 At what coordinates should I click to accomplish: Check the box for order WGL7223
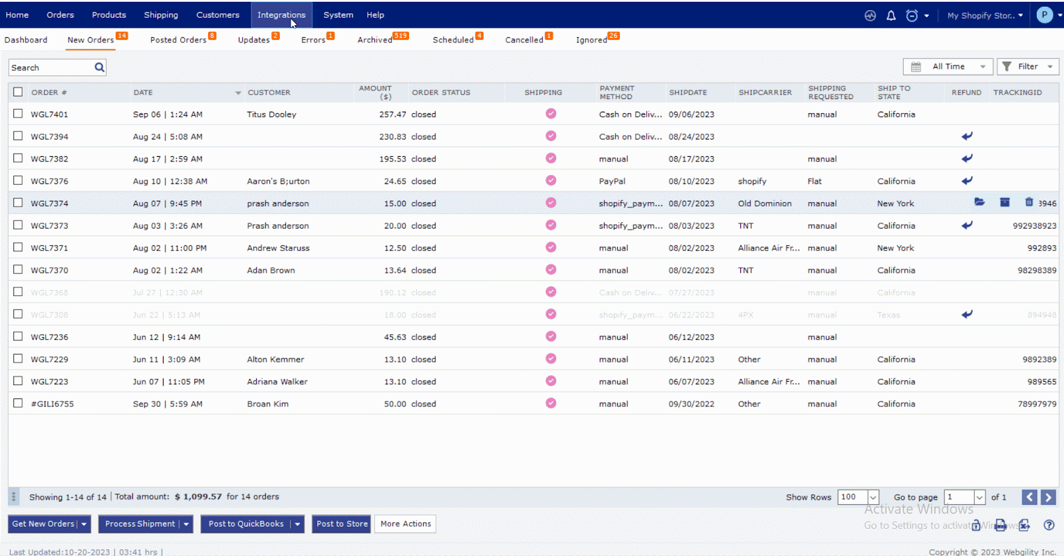[18, 381]
